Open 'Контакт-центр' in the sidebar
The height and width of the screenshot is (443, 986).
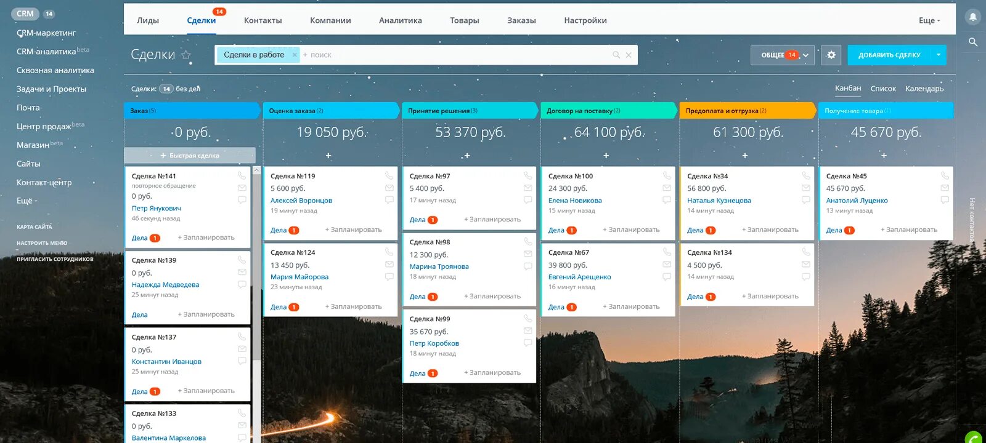[44, 182]
